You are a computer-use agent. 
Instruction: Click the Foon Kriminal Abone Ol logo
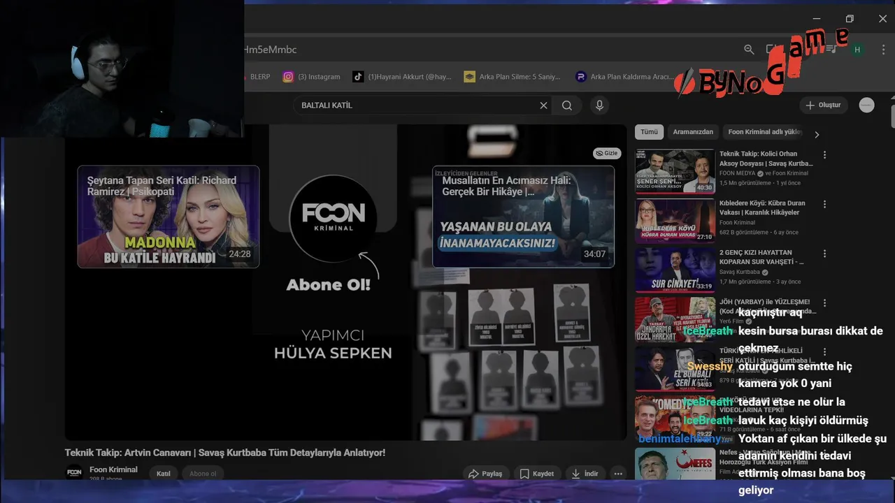point(333,218)
